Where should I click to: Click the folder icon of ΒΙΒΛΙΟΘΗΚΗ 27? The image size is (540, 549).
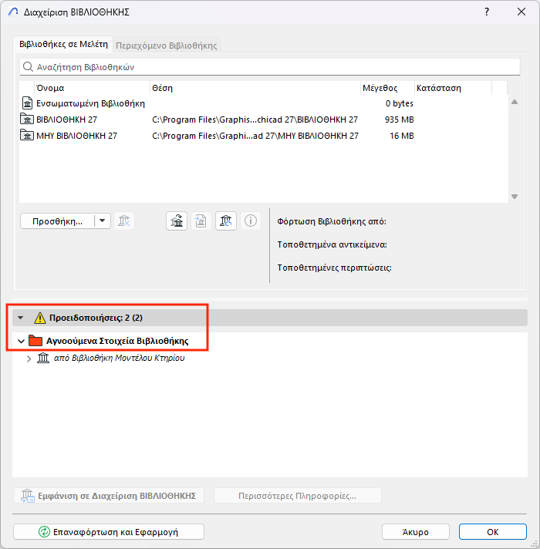tap(27, 120)
